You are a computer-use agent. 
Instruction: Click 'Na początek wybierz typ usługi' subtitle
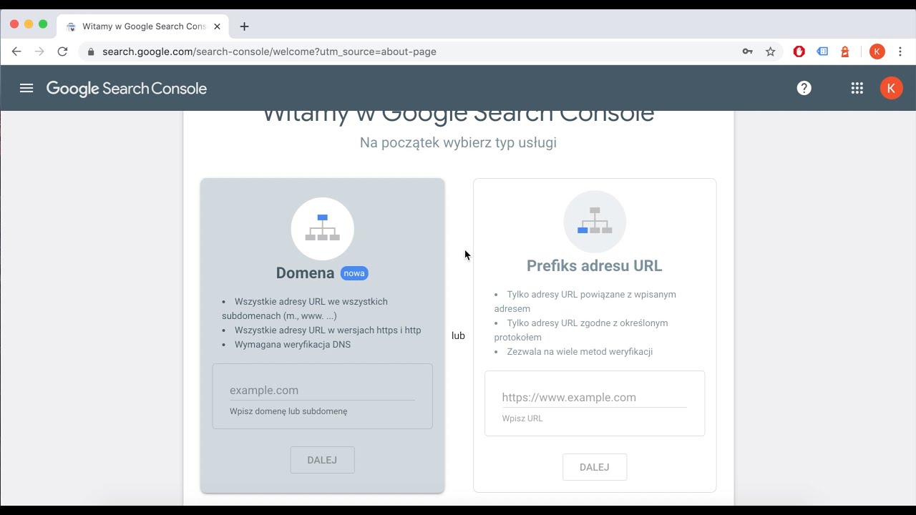[458, 142]
